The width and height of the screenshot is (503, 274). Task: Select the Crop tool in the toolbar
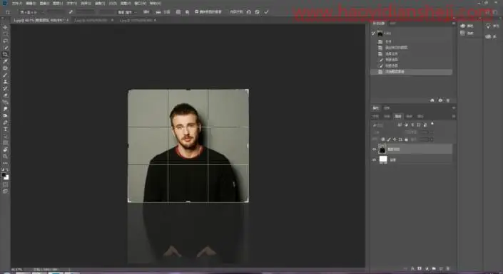click(x=5, y=54)
